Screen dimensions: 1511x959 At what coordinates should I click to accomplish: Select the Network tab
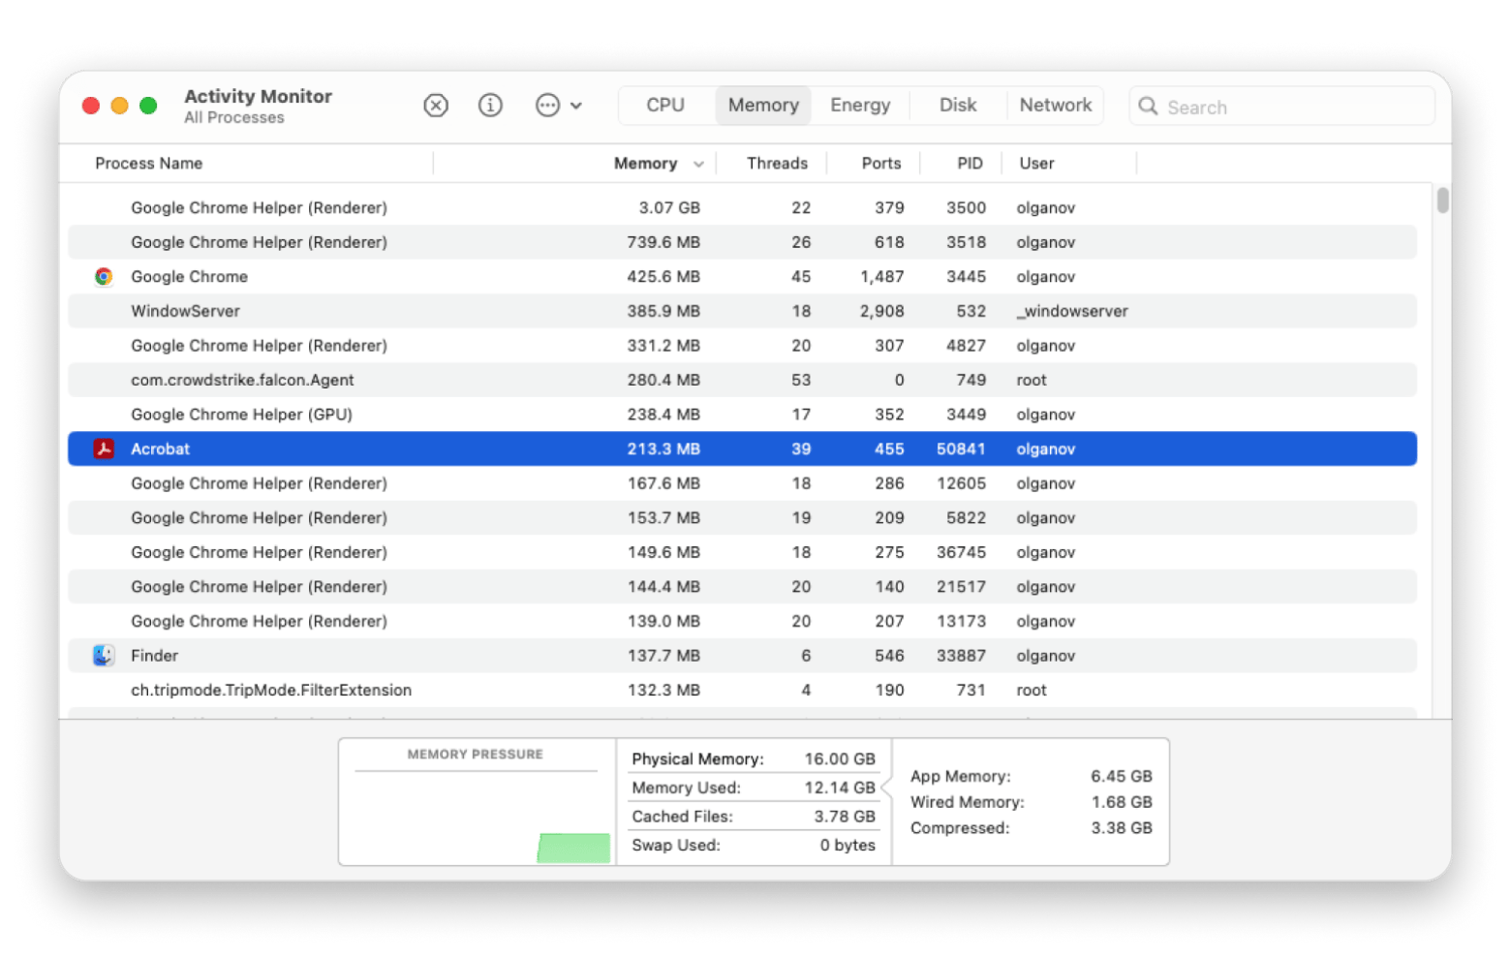1055,106
